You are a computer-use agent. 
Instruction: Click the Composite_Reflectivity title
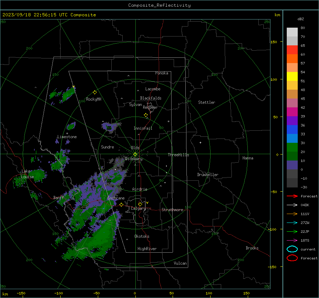(159, 5)
